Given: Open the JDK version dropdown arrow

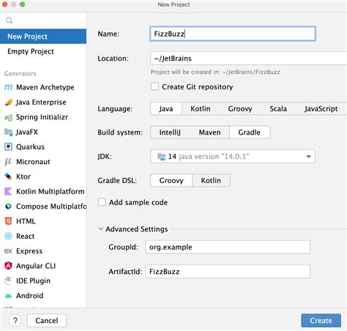Looking at the screenshot, I should [308, 157].
